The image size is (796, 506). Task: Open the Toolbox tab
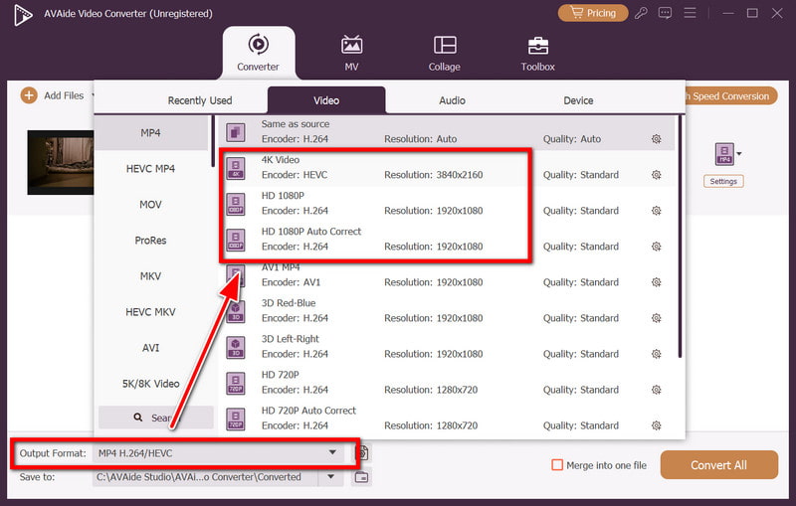[537, 53]
